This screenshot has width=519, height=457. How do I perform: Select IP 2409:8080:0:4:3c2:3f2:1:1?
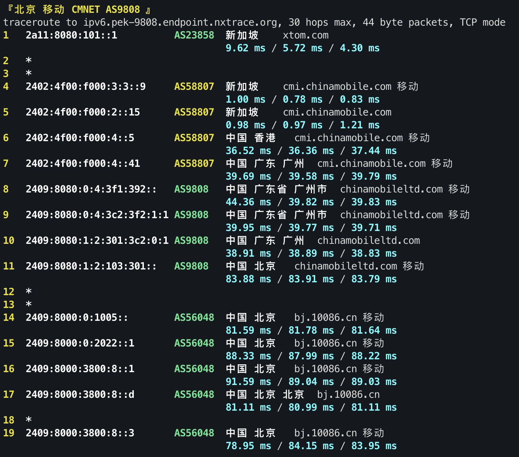point(97,215)
